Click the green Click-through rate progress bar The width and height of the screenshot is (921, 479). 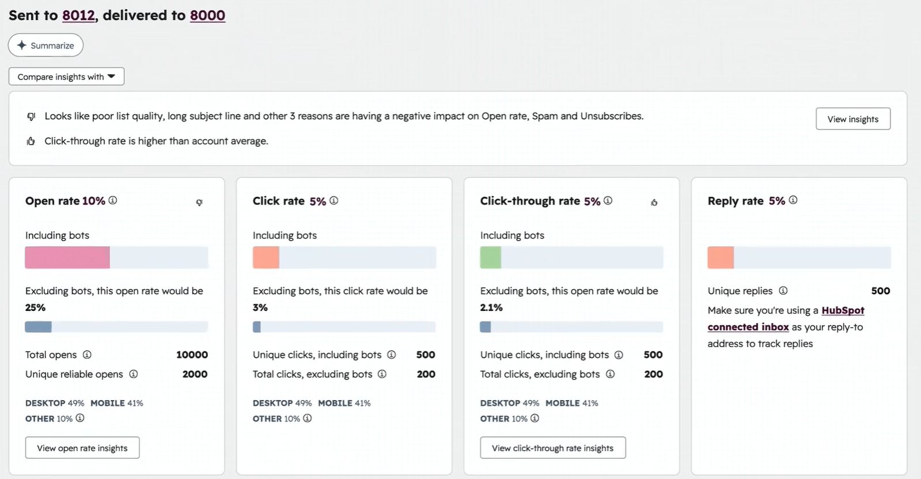point(491,257)
